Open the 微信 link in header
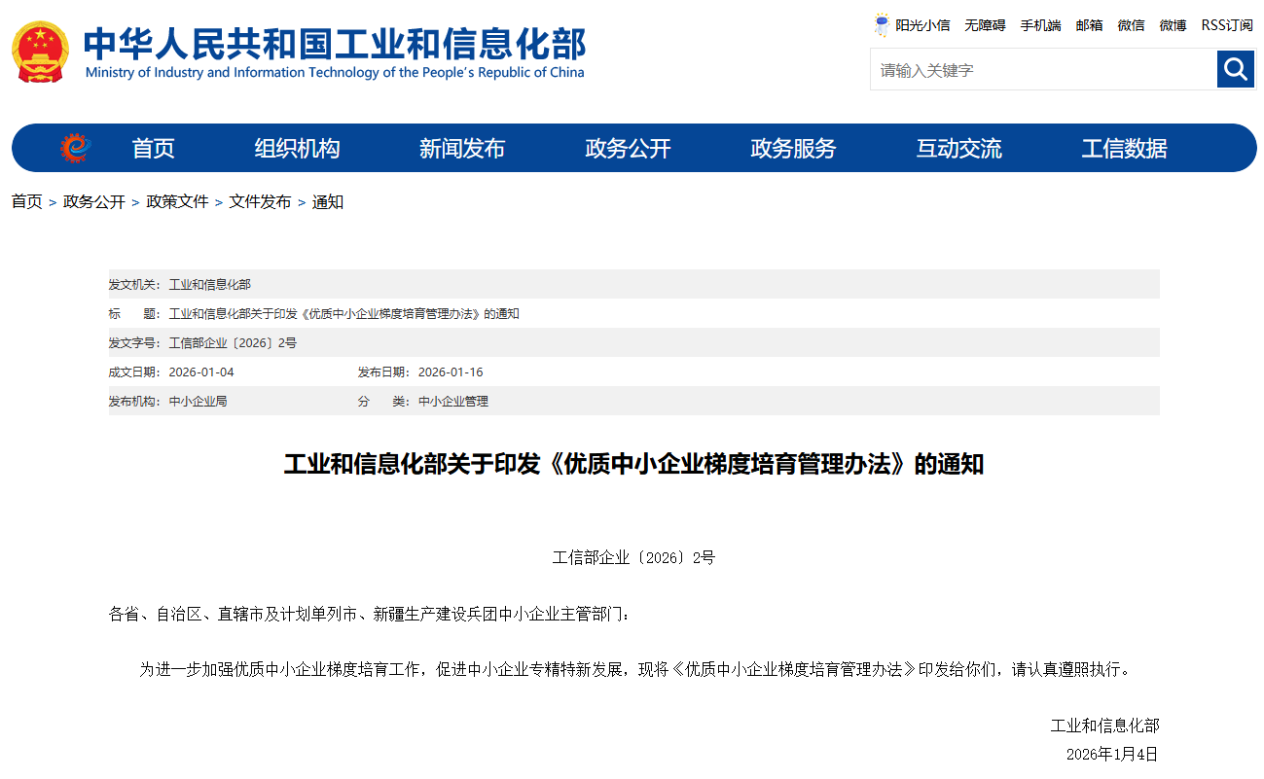The width and height of the screenshot is (1264, 779). coord(1131,25)
